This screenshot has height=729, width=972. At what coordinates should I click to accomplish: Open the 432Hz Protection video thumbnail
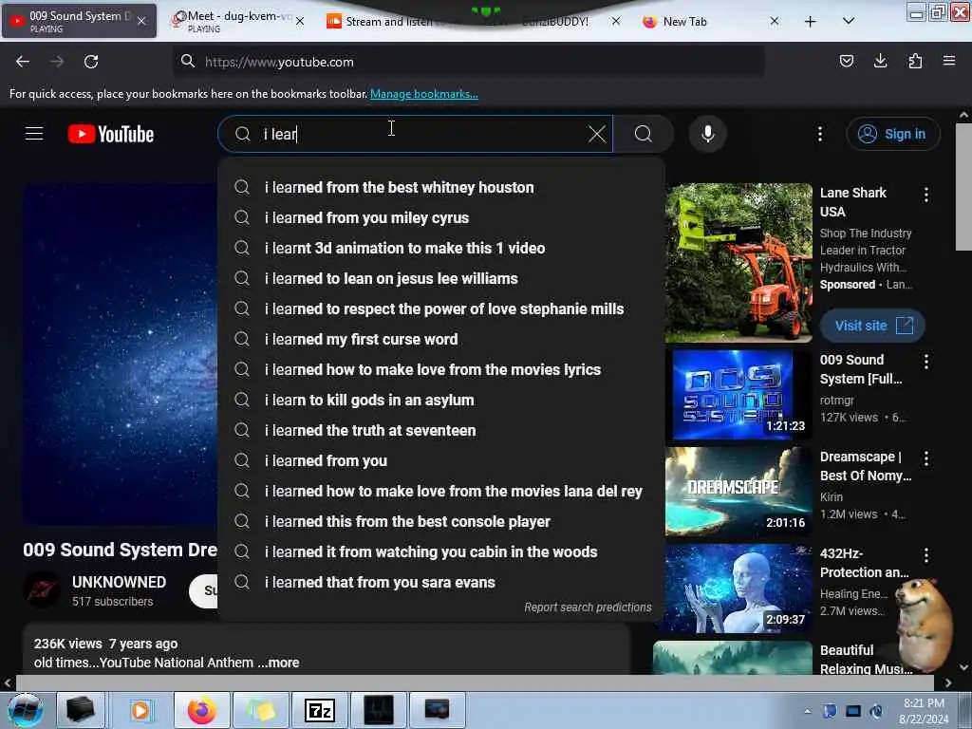click(x=738, y=589)
